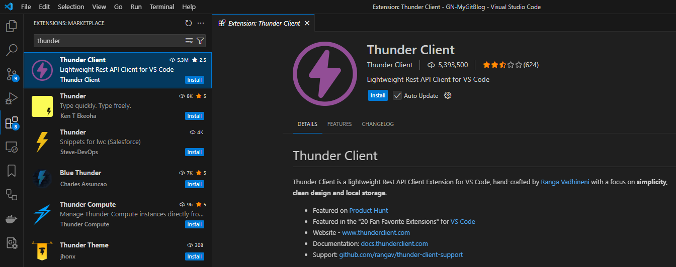Image resolution: width=676 pixels, height=267 pixels.
Task: Clear extensions search results icon
Action: click(189, 41)
